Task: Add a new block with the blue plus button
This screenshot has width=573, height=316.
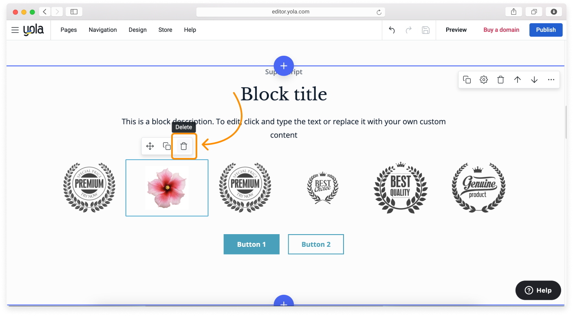Action: [x=284, y=66]
